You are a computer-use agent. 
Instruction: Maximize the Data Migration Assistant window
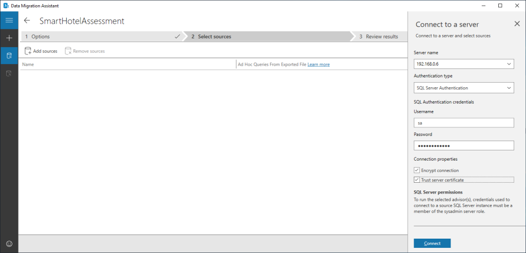(x=500, y=6)
